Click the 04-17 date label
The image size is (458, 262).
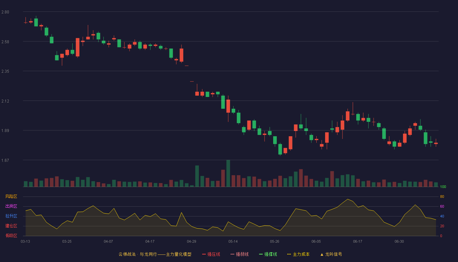150,241
